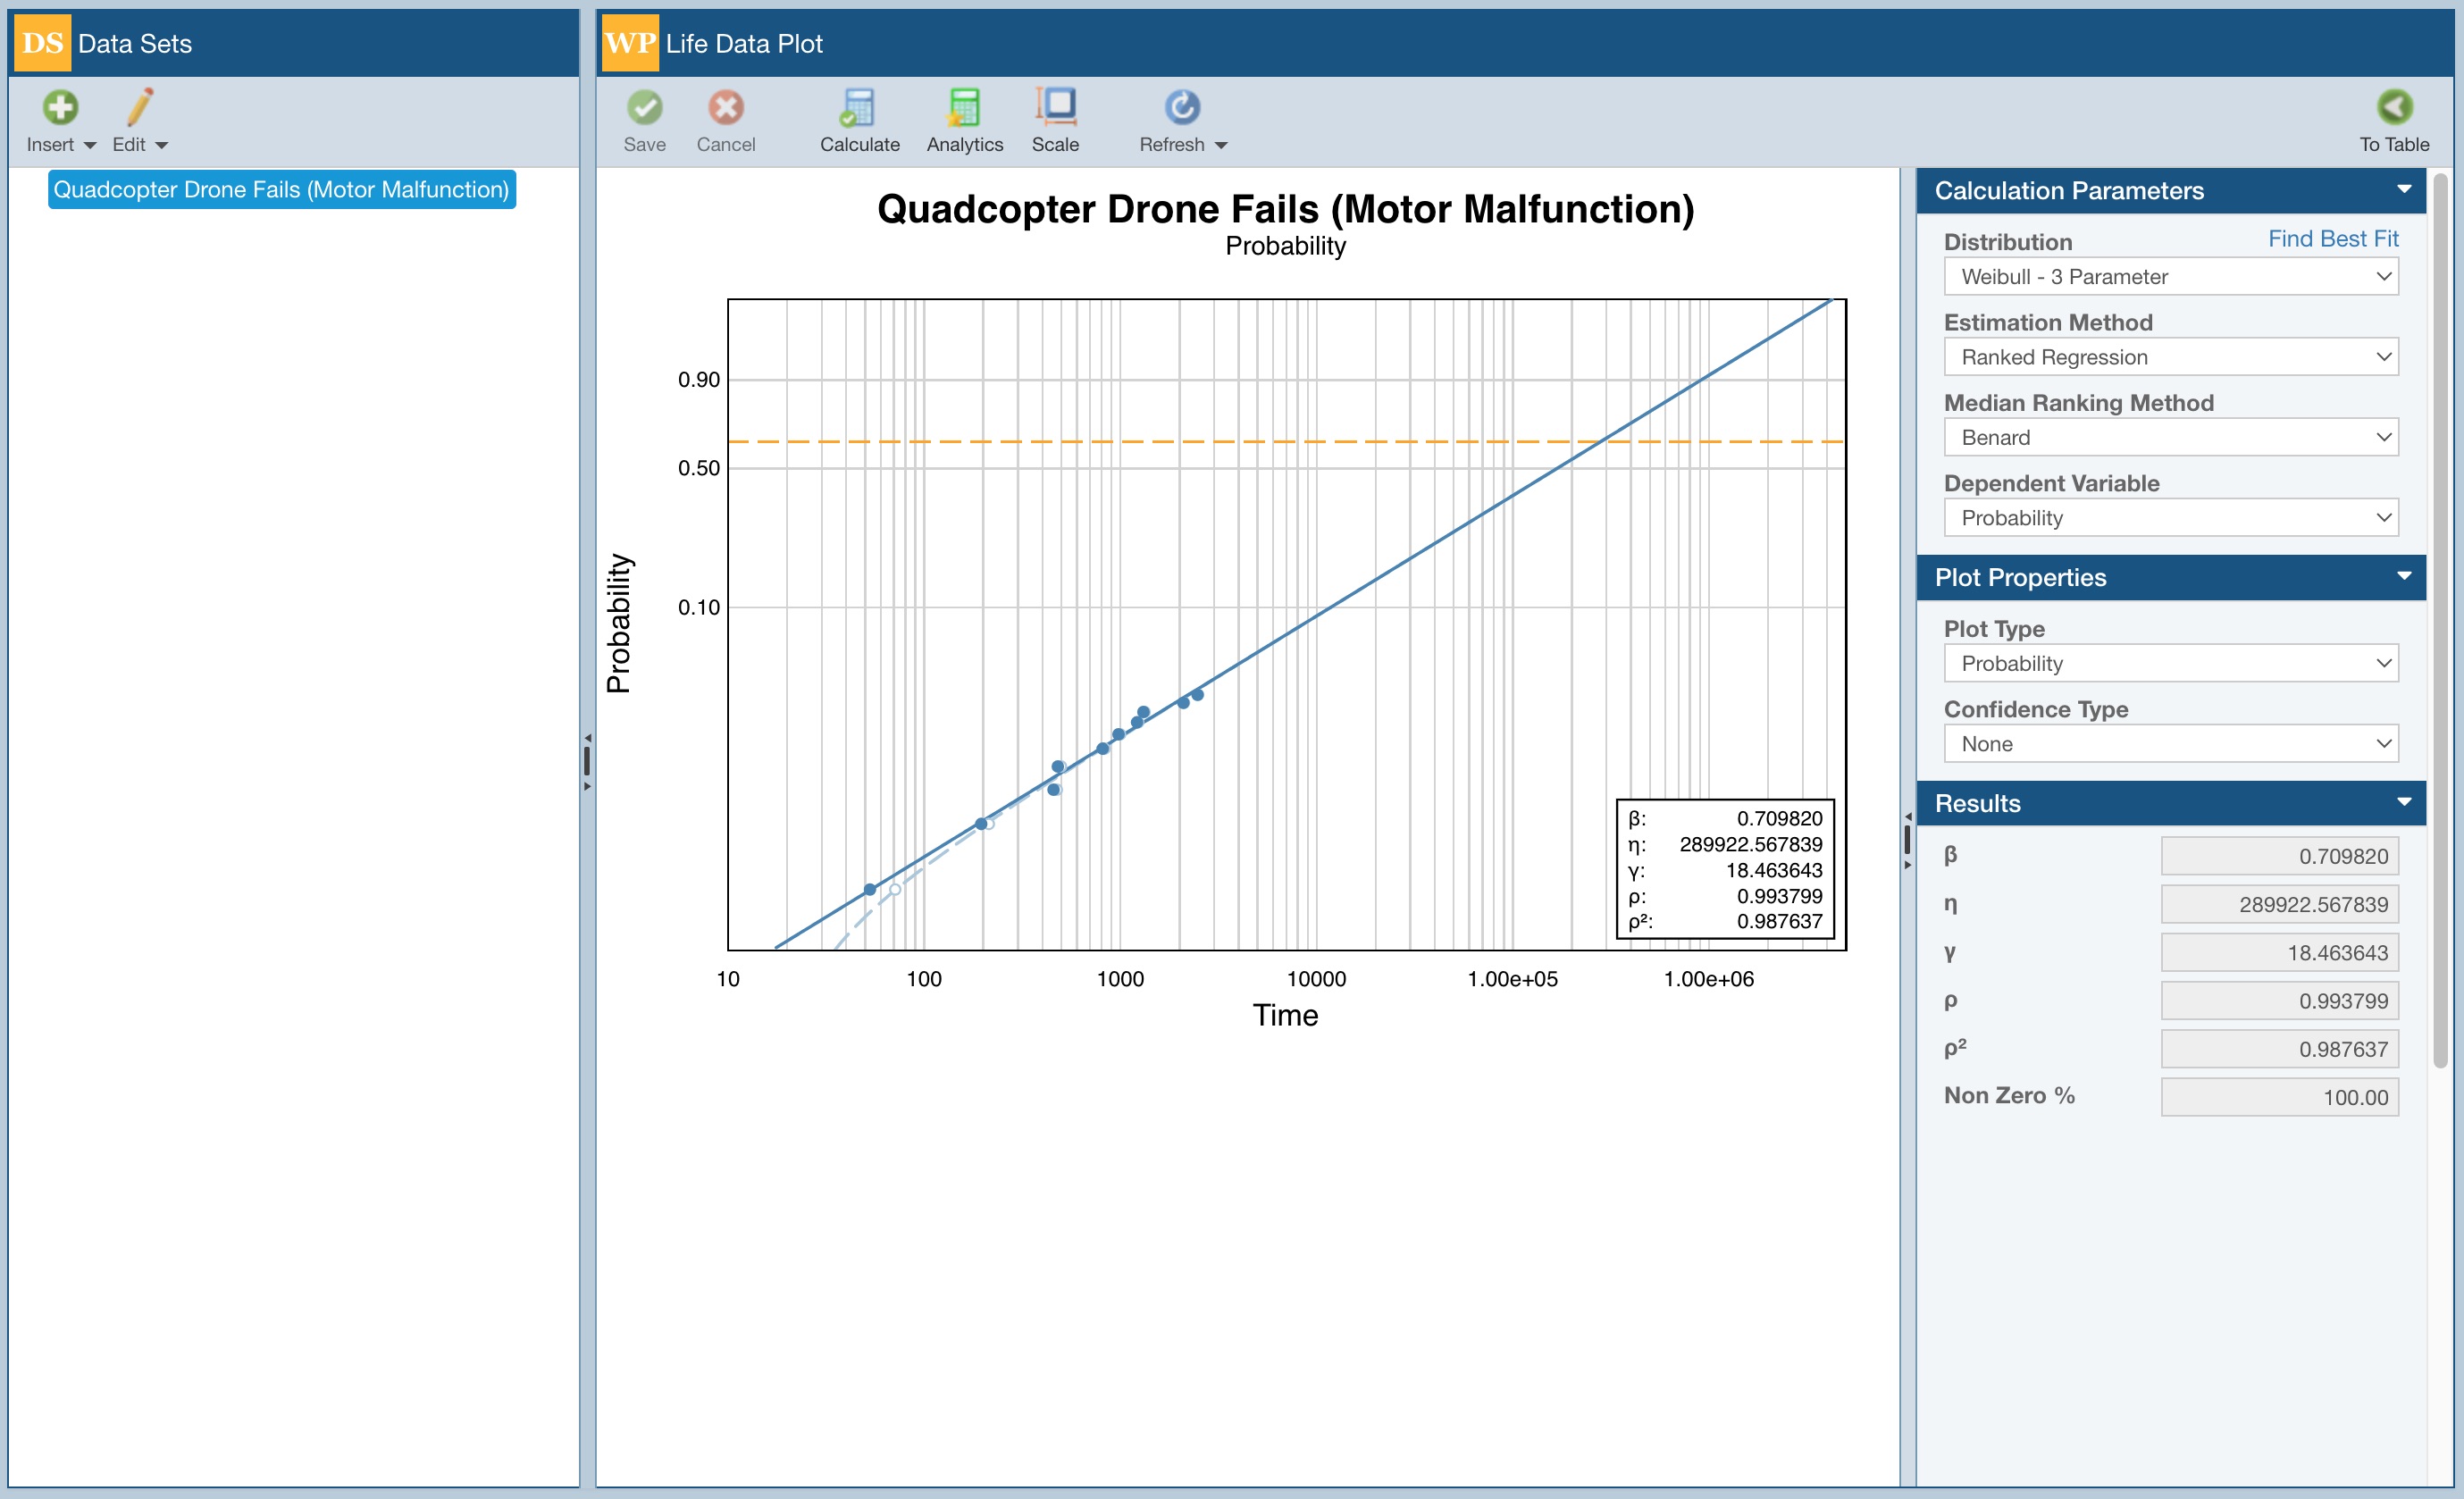This screenshot has width=2464, height=1499.
Task: Click the To Table arrow icon
Action: click(x=2393, y=107)
